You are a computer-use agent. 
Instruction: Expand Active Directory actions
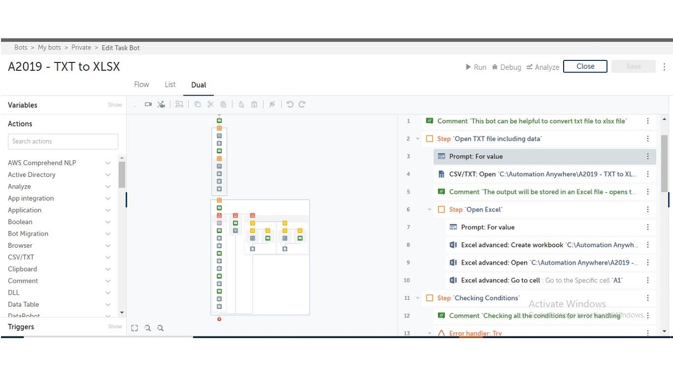(x=108, y=175)
